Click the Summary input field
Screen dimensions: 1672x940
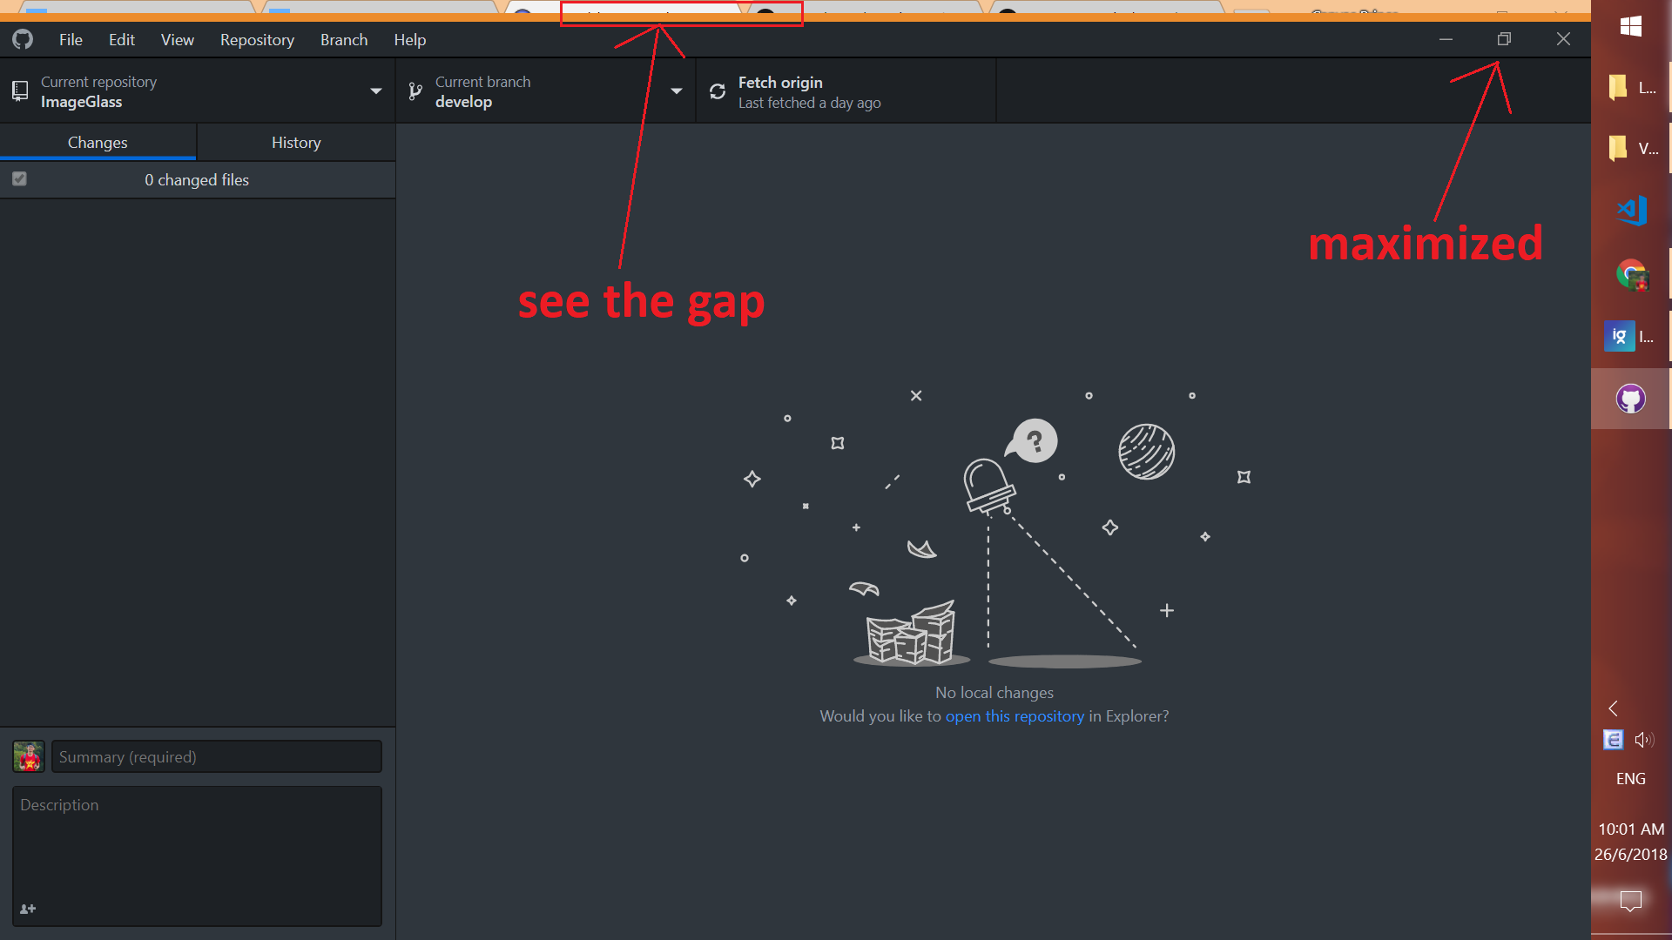tap(216, 757)
